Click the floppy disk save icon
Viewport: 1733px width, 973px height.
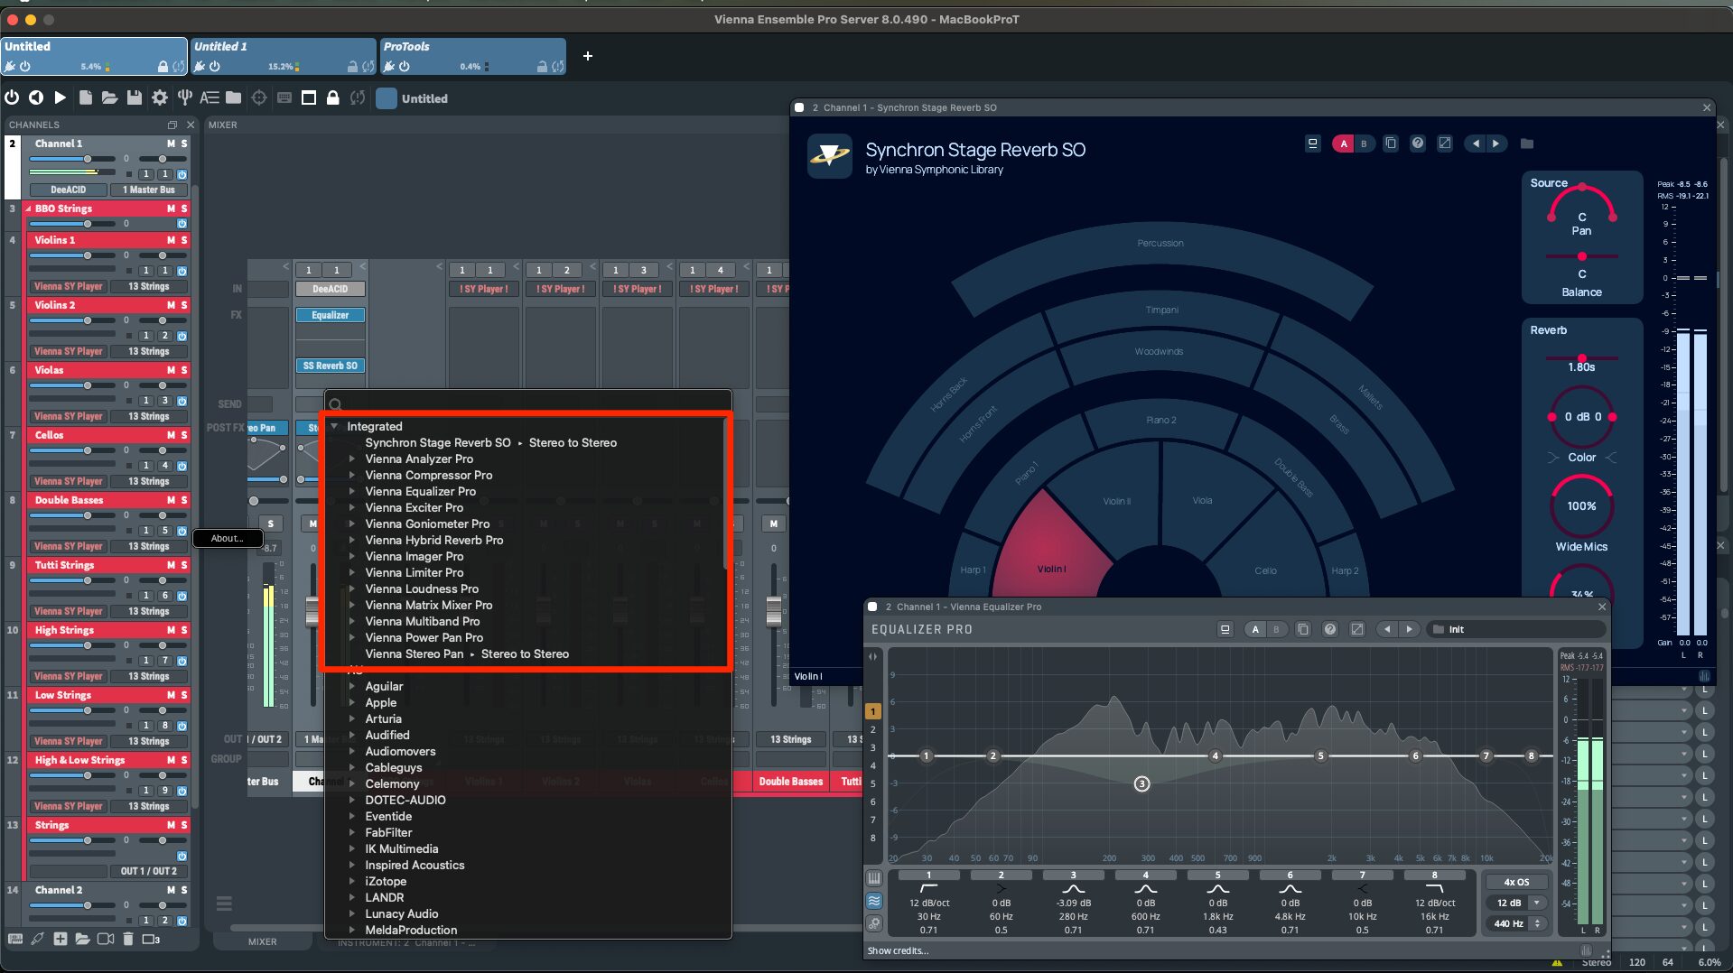pyautogui.click(x=135, y=98)
